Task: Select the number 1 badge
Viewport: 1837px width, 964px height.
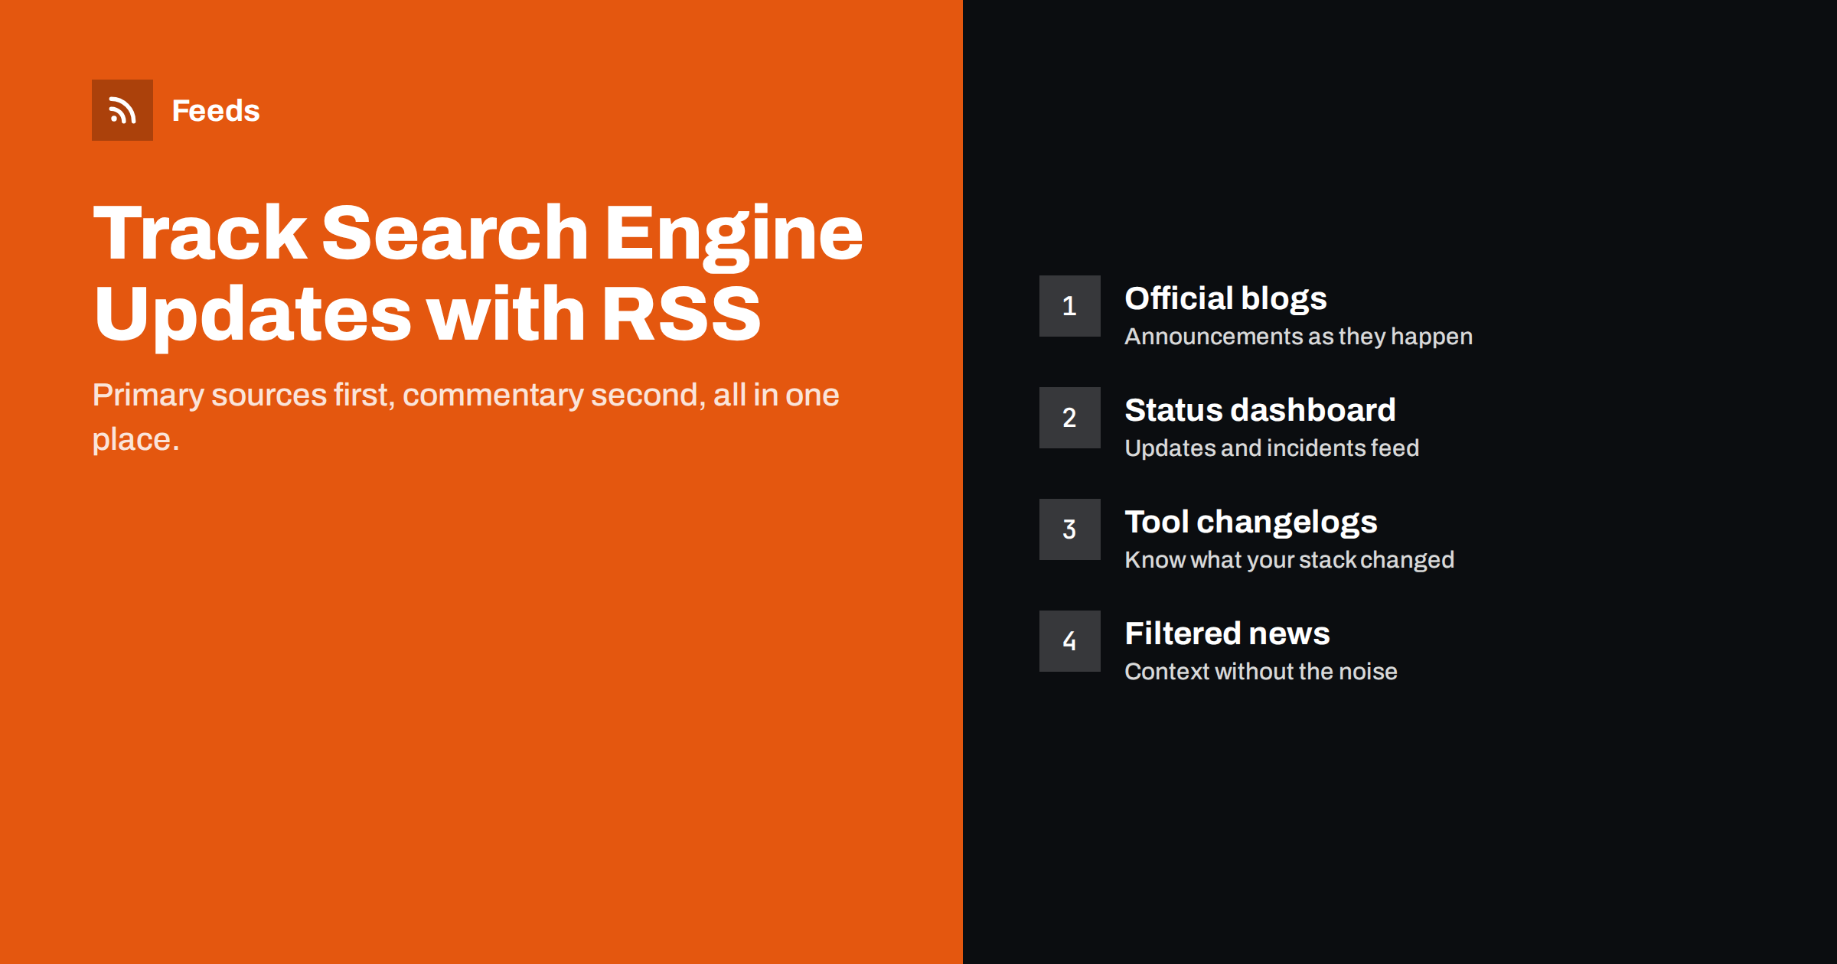Action: click(x=1070, y=306)
